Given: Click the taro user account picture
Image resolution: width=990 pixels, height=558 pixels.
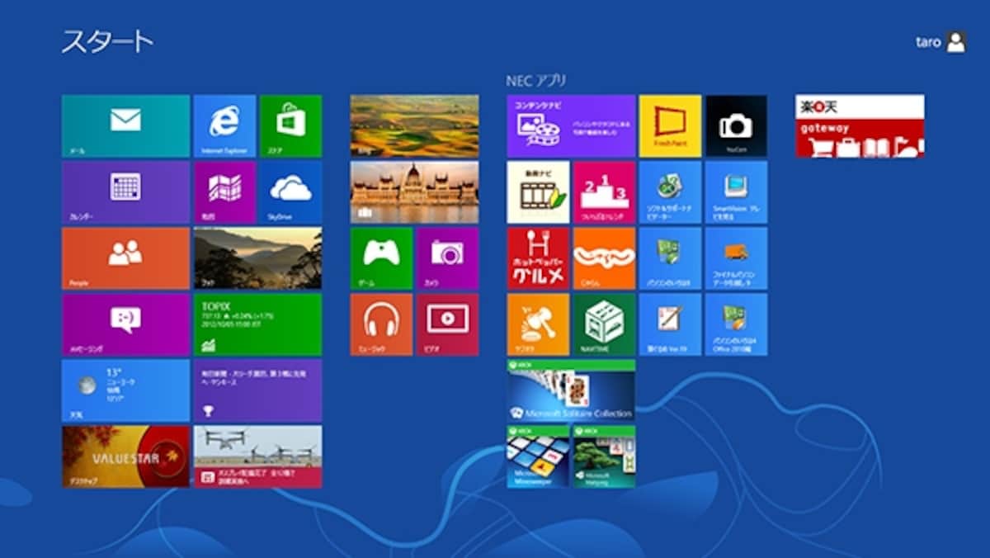Looking at the screenshot, I should pos(956,42).
